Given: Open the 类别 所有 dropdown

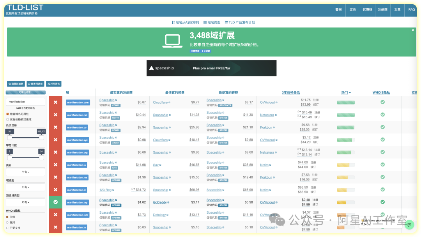Looking at the screenshot, I should pyautogui.click(x=25, y=172).
